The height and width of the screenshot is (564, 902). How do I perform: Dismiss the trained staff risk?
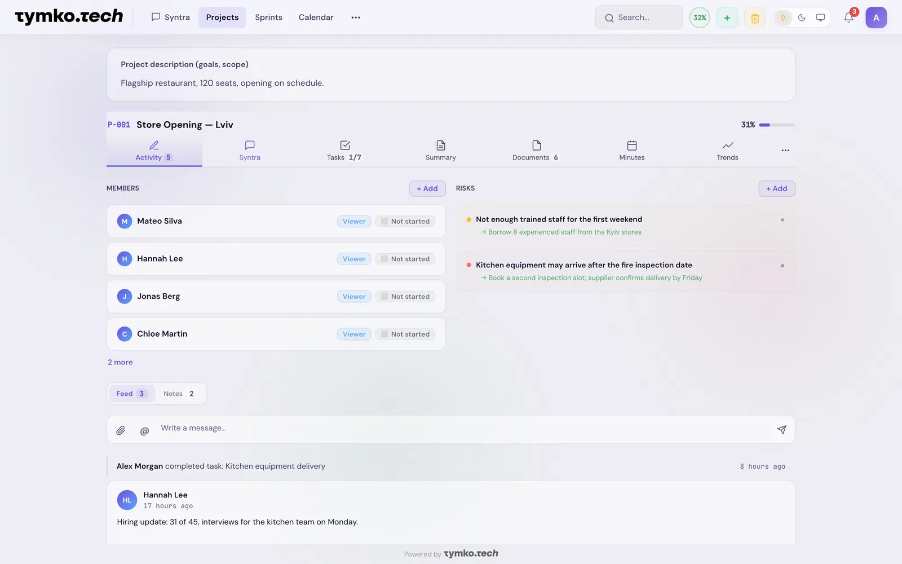tap(782, 220)
